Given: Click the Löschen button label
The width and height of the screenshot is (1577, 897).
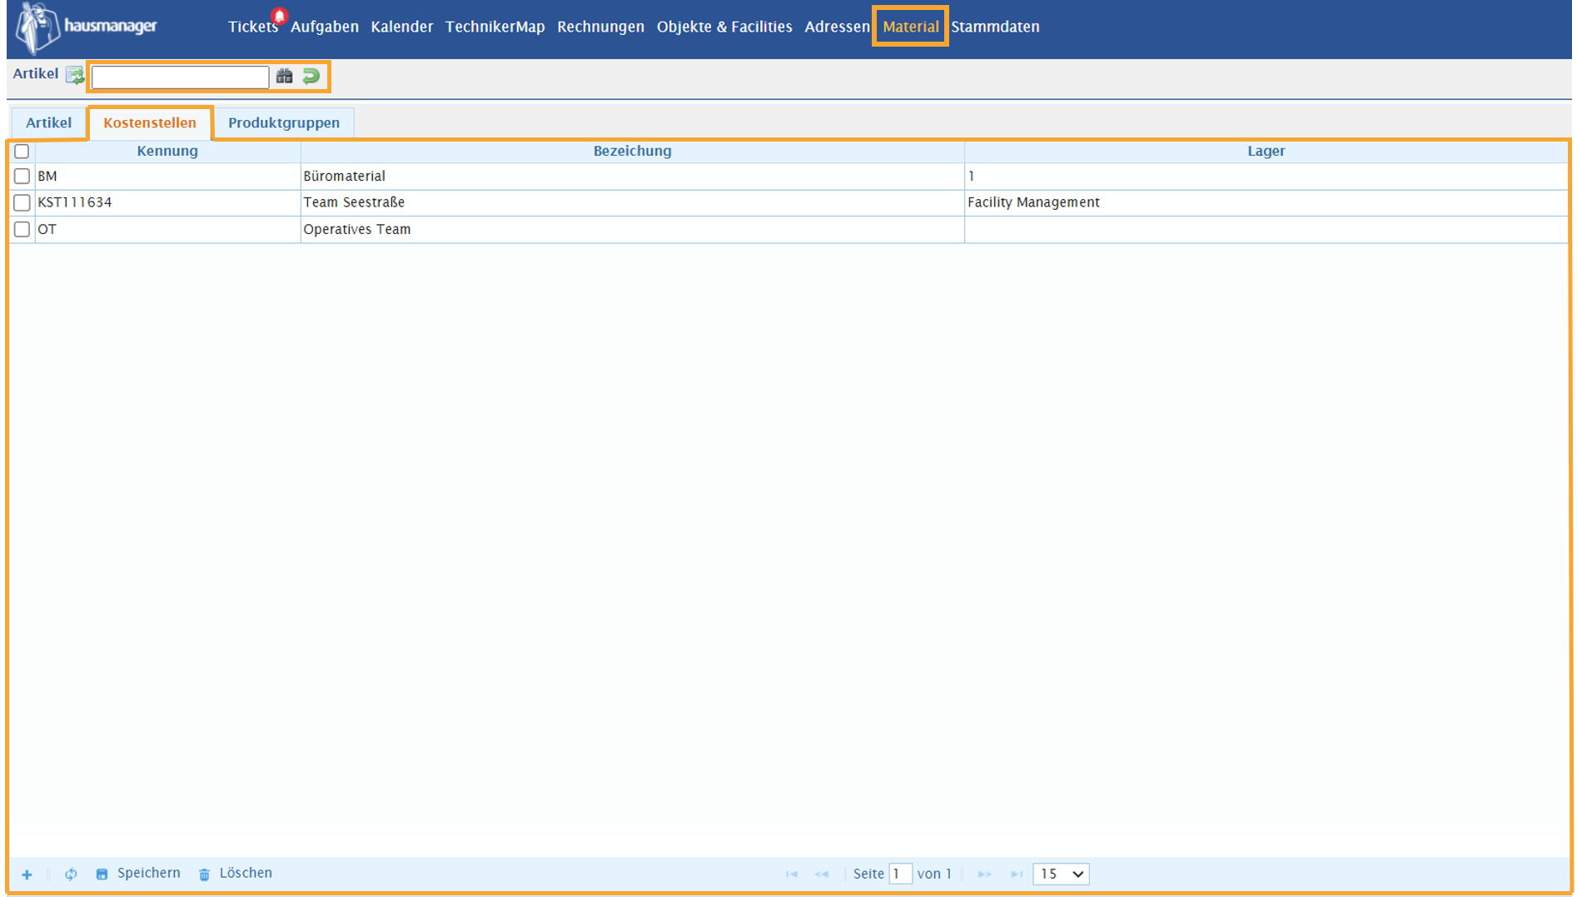Looking at the screenshot, I should [246, 873].
